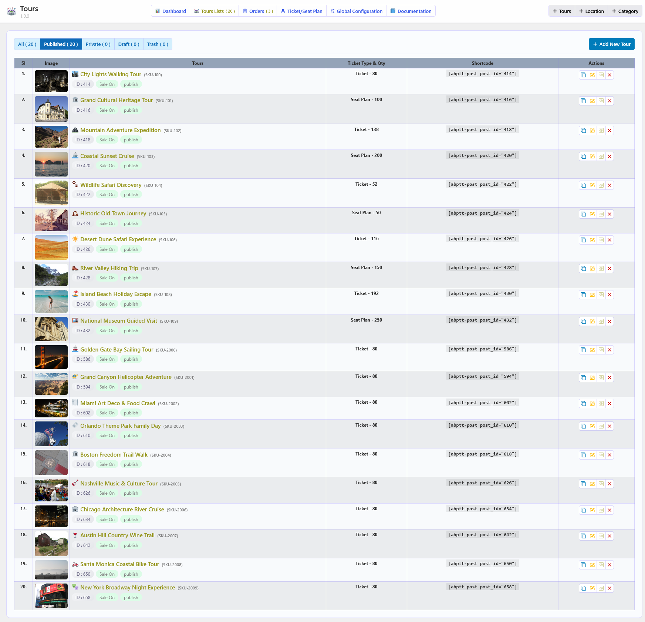Click the Add New Tour button
The image size is (645, 622).
612,44
